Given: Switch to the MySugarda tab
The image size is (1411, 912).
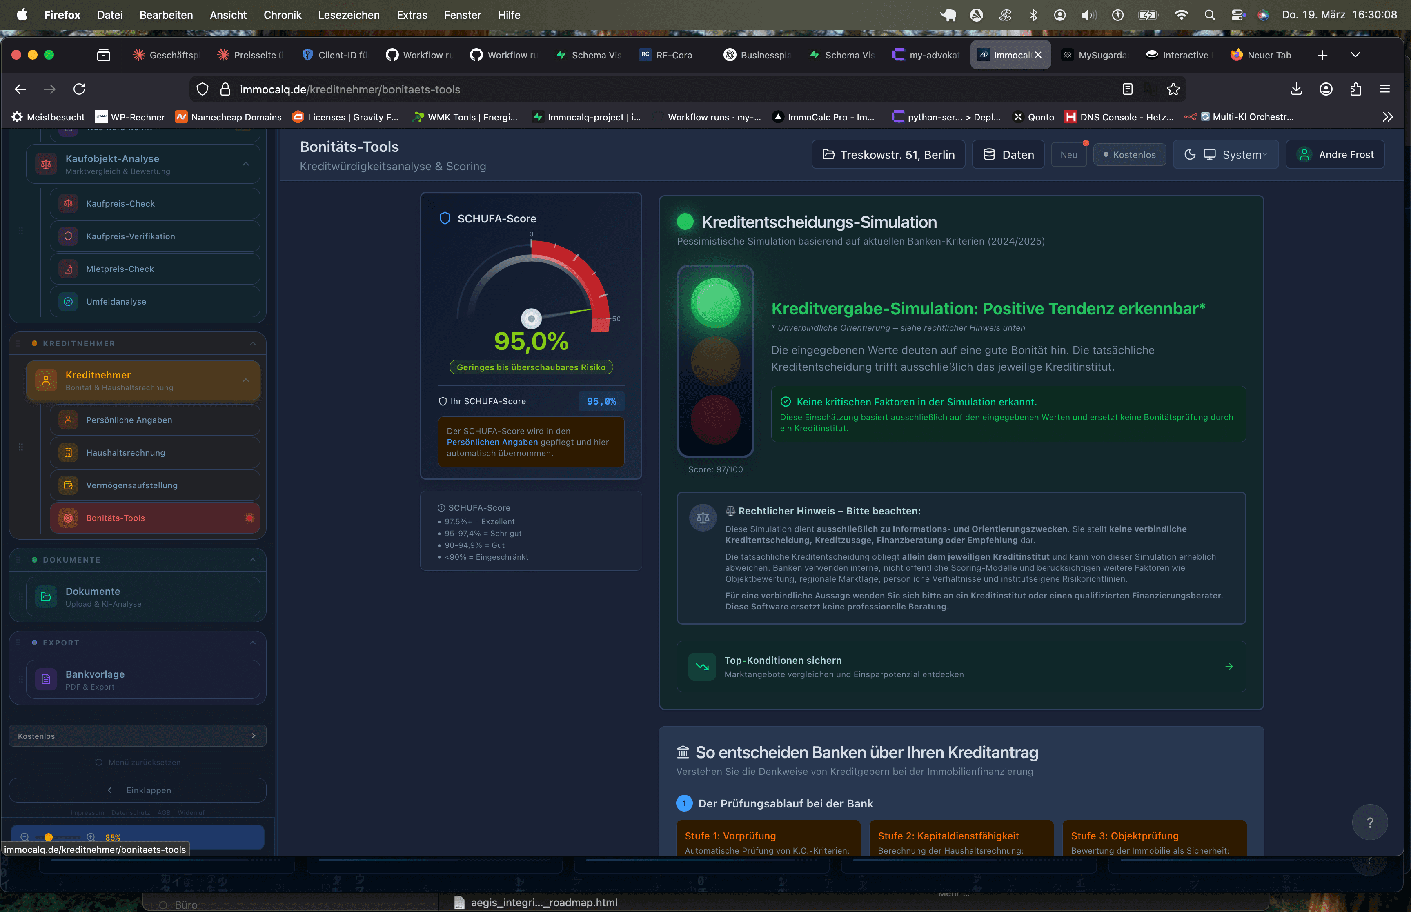Looking at the screenshot, I should [1095, 55].
